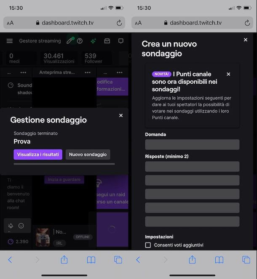The height and width of the screenshot is (279, 257).
Task: Click the 30.461 Visualizzazioni stat
Action: [x=59, y=58]
